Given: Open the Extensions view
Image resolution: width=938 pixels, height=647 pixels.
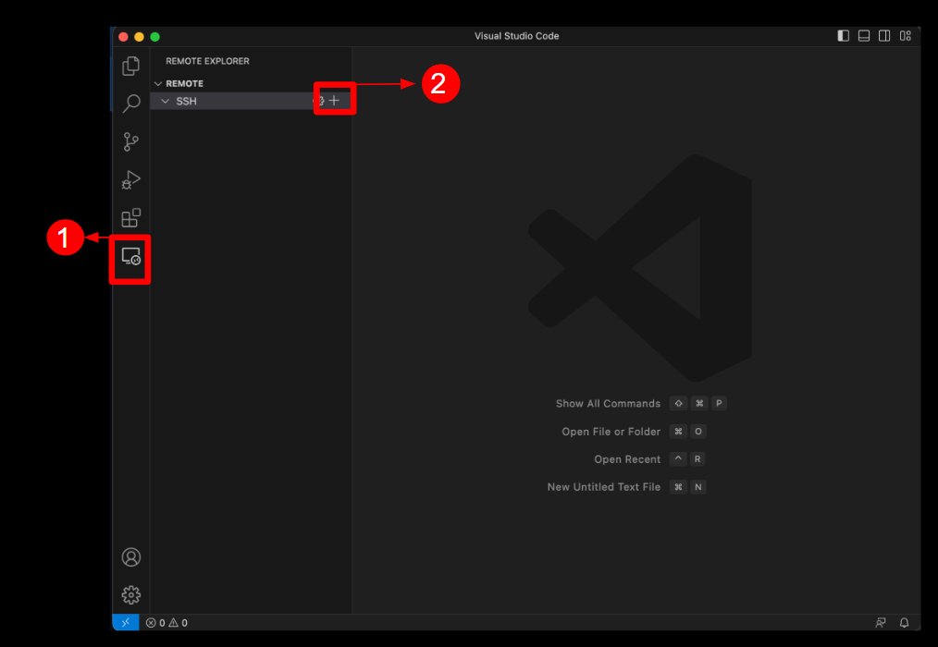Looking at the screenshot, I should (131, 218).
